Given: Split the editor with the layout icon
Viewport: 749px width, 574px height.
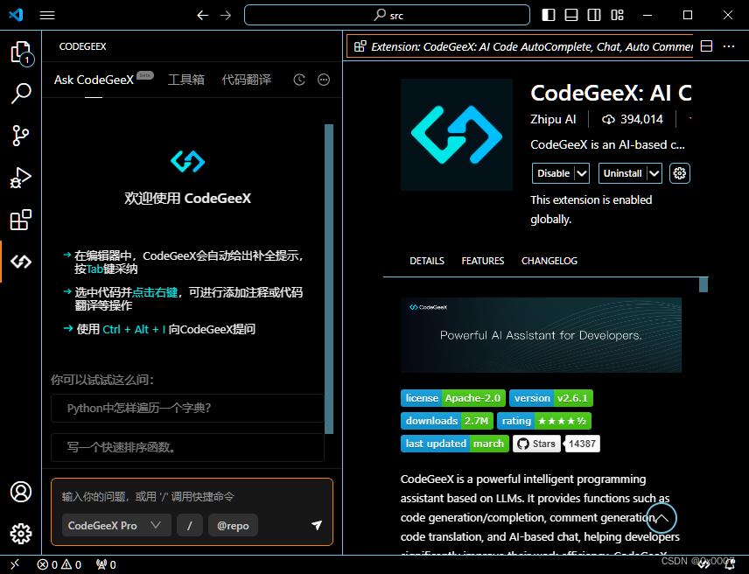Looking at the screenshot, I should tap(706, 46).
